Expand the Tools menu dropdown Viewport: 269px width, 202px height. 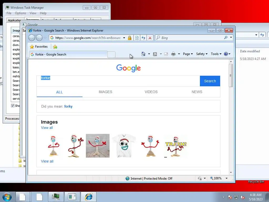216,54
